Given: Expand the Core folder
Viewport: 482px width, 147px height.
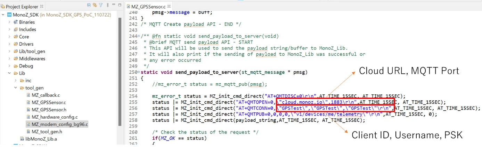Looking at the screenshot, I should tap(9, 37).
